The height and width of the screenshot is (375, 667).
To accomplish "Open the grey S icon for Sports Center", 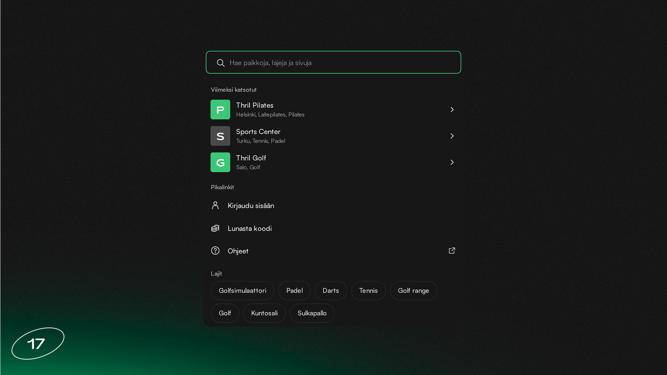I will click(x=220, y=136).
